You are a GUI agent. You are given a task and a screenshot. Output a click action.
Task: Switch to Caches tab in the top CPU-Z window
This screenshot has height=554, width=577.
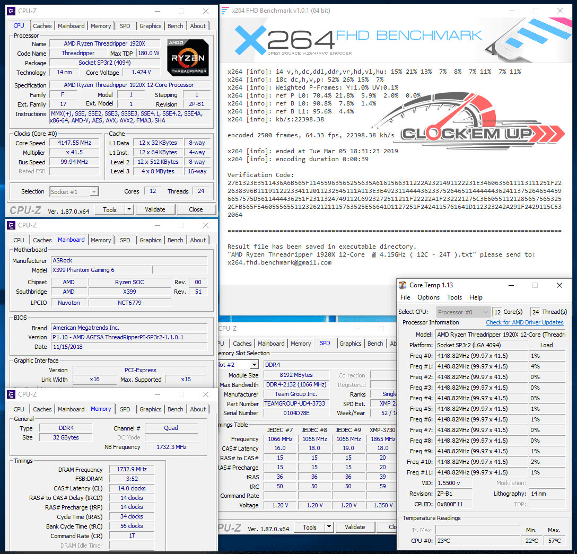[x=42, y=26]
